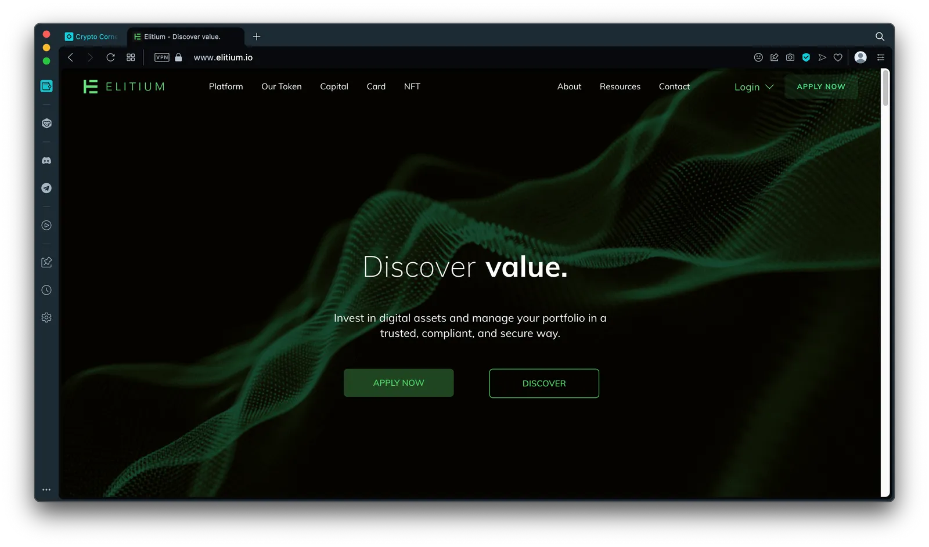Reload the page
Viewport: 929px width, 547px height.
pos(110,57)
